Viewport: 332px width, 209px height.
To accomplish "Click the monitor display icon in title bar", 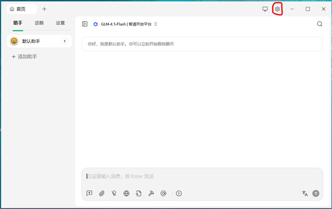I will 265,9.
